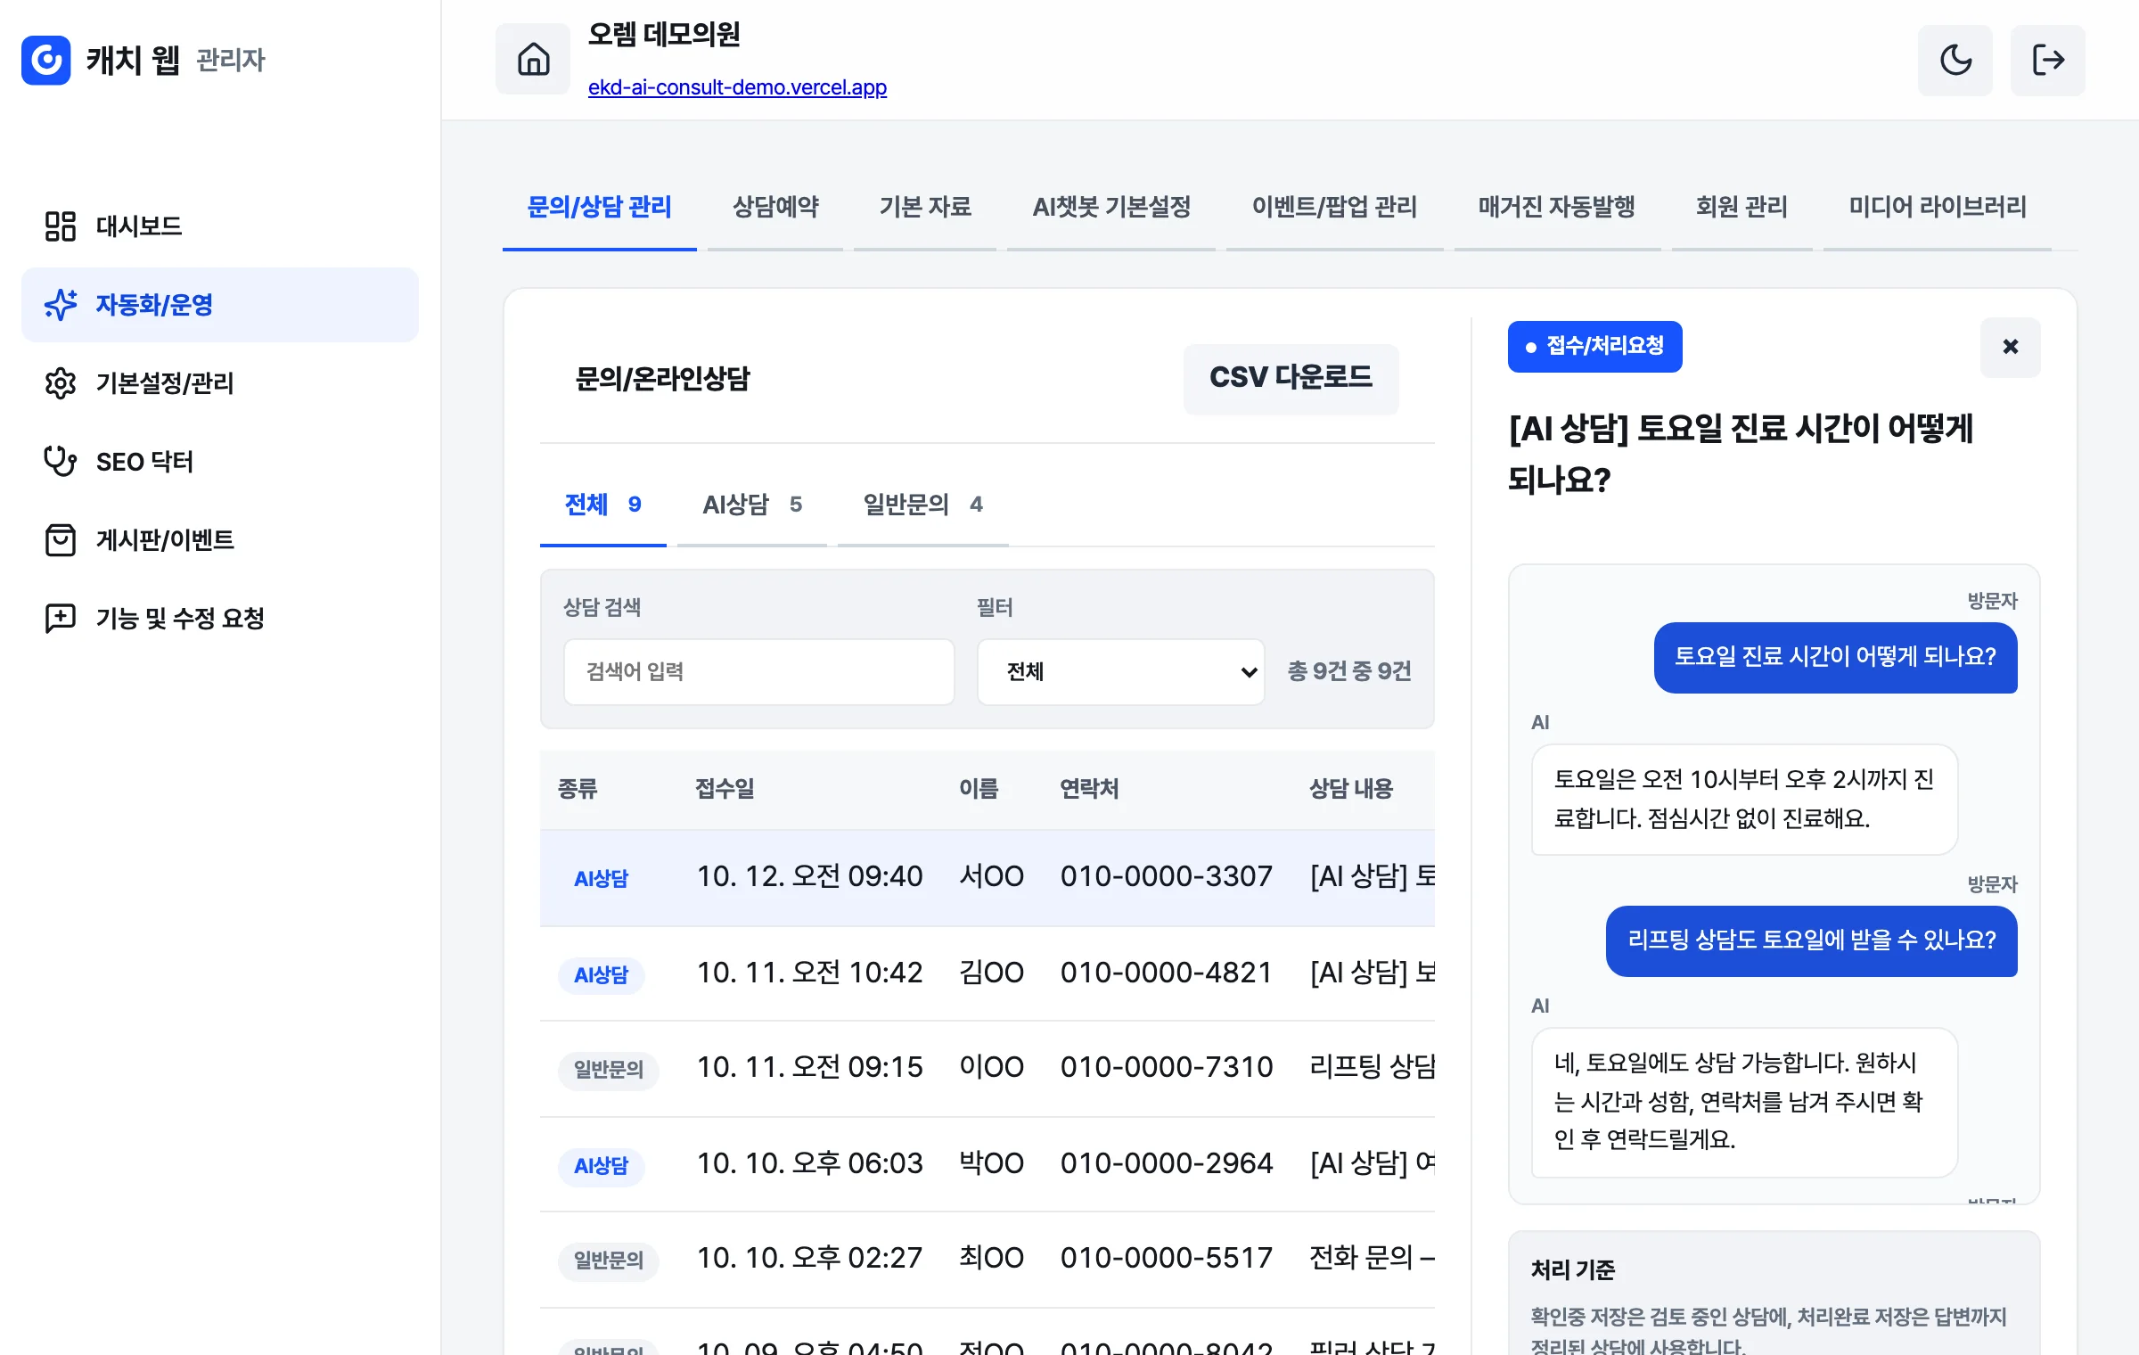This screenshot has width=2139, height=1355.
Task: Expand the 필터 전체 dropdown
Action: pos(1121,672)
